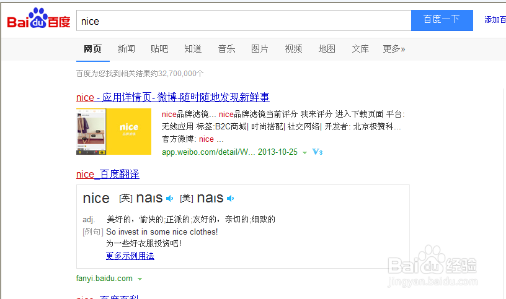Open the yellow nice app thumbnail
Viewport: 506px width, 299px height.
(x=113, y=131)
